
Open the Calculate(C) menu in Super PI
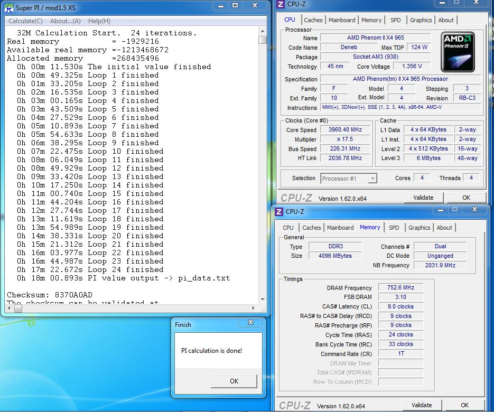click(25, 21)
